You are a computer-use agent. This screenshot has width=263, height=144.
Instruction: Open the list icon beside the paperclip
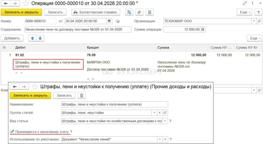[150, 12]
